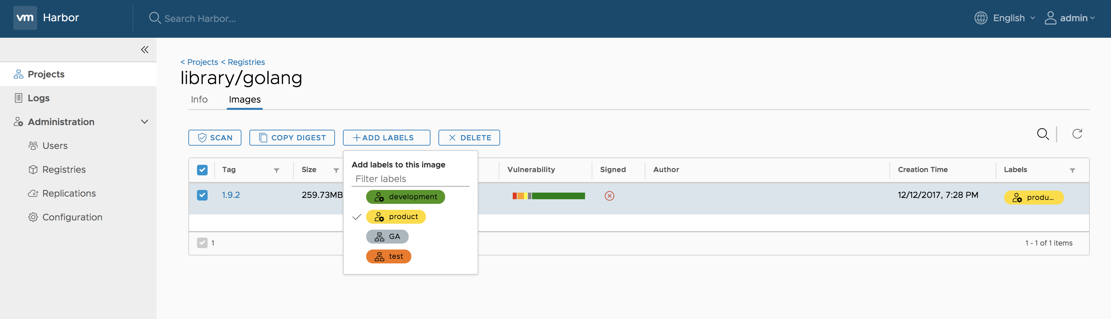Viewport: 1111px width, 319px height.
Task: Click the shield icon on SCAN button
Action: click(x=202, y=138)
